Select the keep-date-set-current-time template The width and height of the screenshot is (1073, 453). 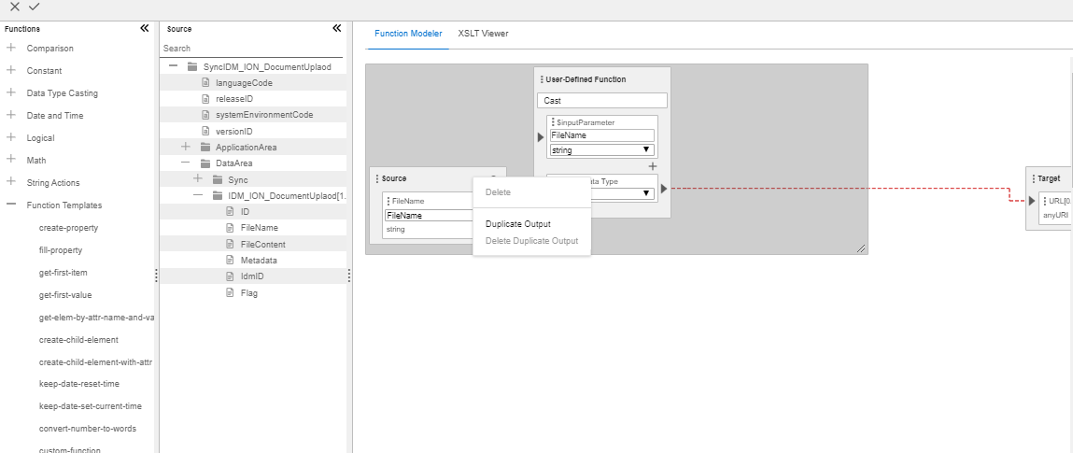tap(91, 405)
